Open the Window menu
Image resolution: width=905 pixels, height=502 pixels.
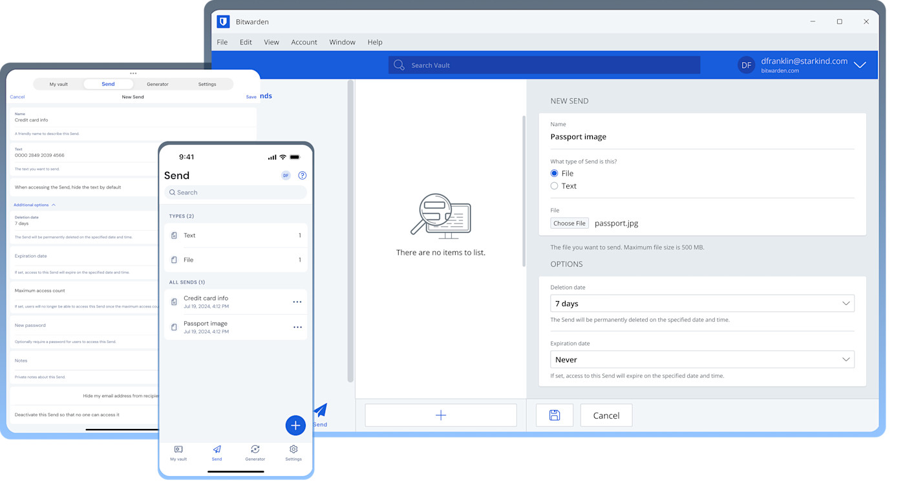342,42
